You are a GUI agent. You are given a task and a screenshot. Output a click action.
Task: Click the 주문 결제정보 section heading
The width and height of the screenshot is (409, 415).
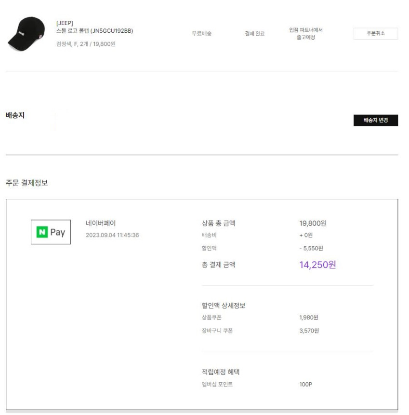click(x=26, y=182)
